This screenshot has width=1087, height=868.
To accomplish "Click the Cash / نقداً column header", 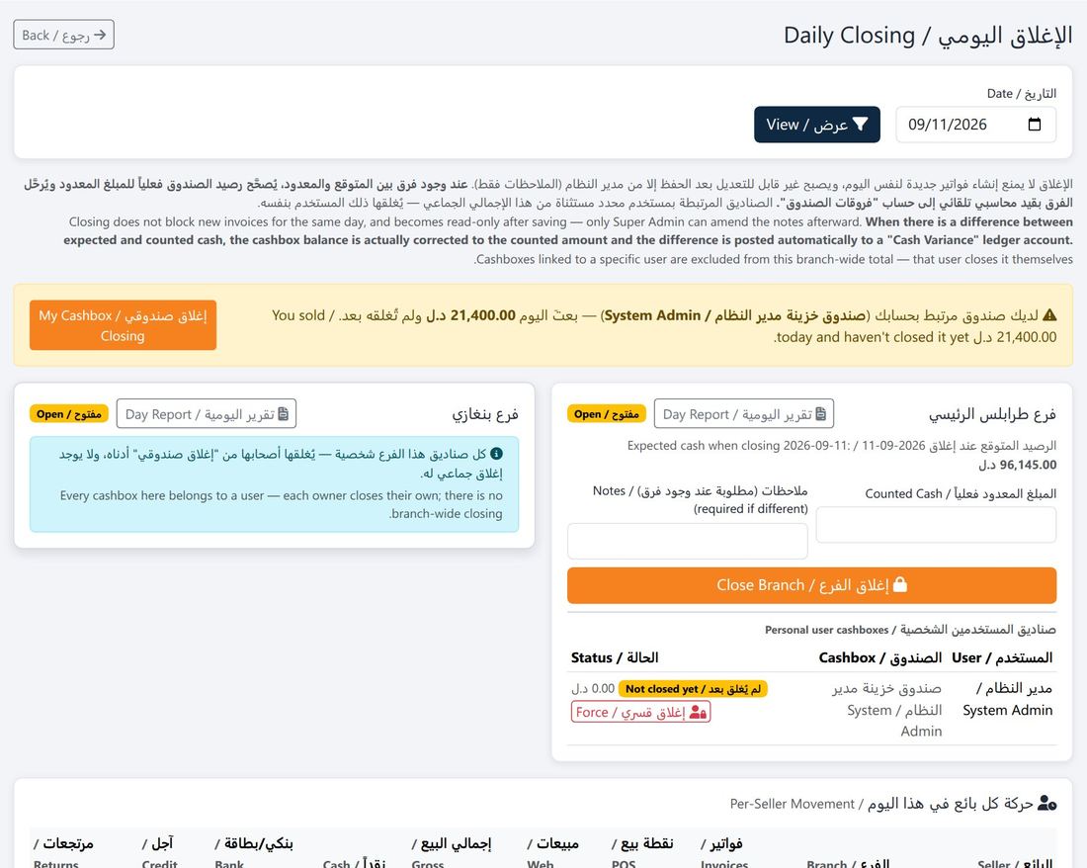I will pyautogui.click(x=354, y=864).
